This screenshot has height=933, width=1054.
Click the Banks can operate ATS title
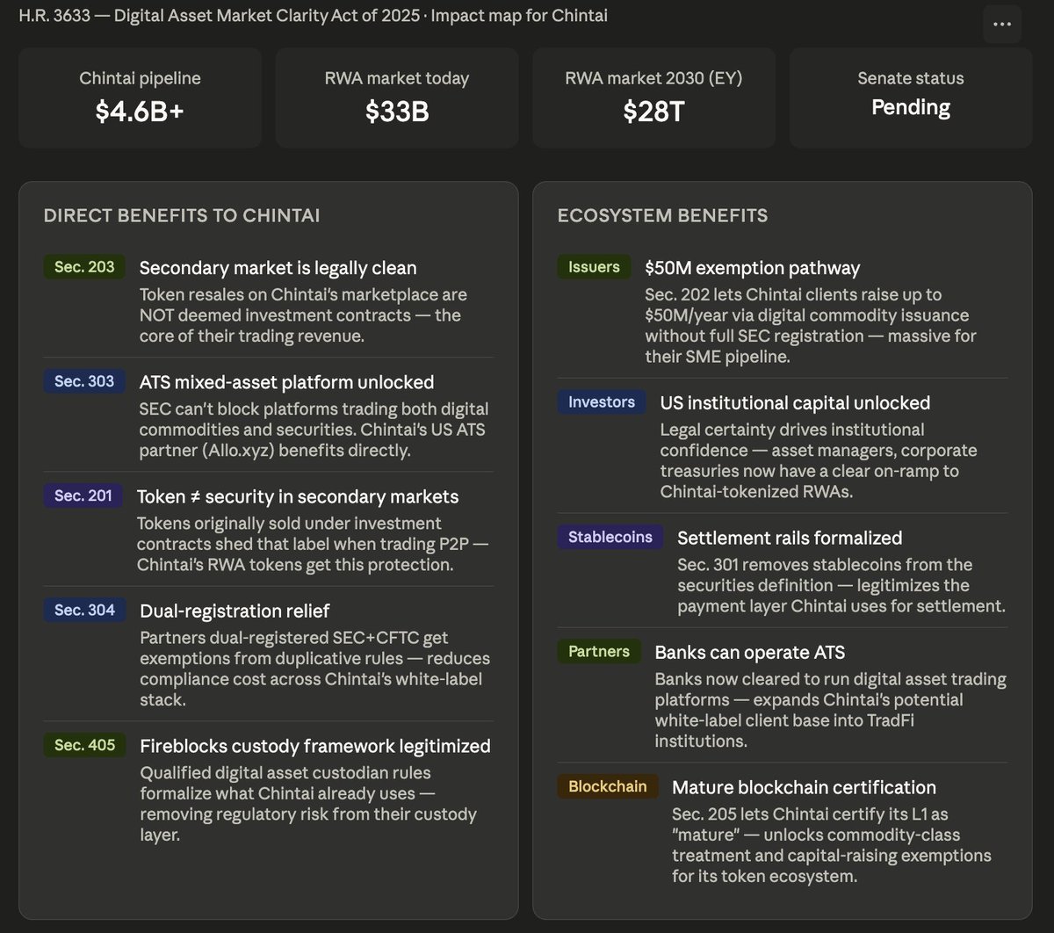click(750, 652)
